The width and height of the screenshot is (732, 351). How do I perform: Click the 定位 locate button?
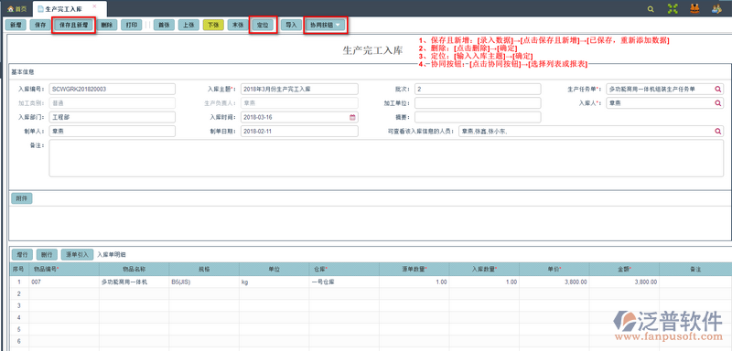(263, 26)
